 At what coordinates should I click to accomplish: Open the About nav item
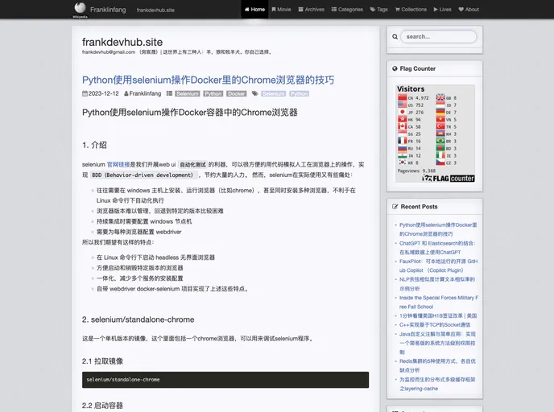[x=469, y=9]
